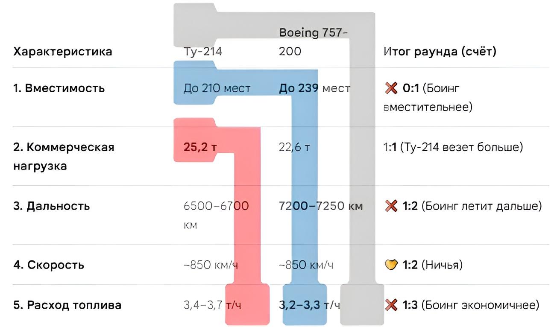This screenshot has height=327, width=557.
Task: Select the Характеристика column header
Action: [x=63, y=52]
